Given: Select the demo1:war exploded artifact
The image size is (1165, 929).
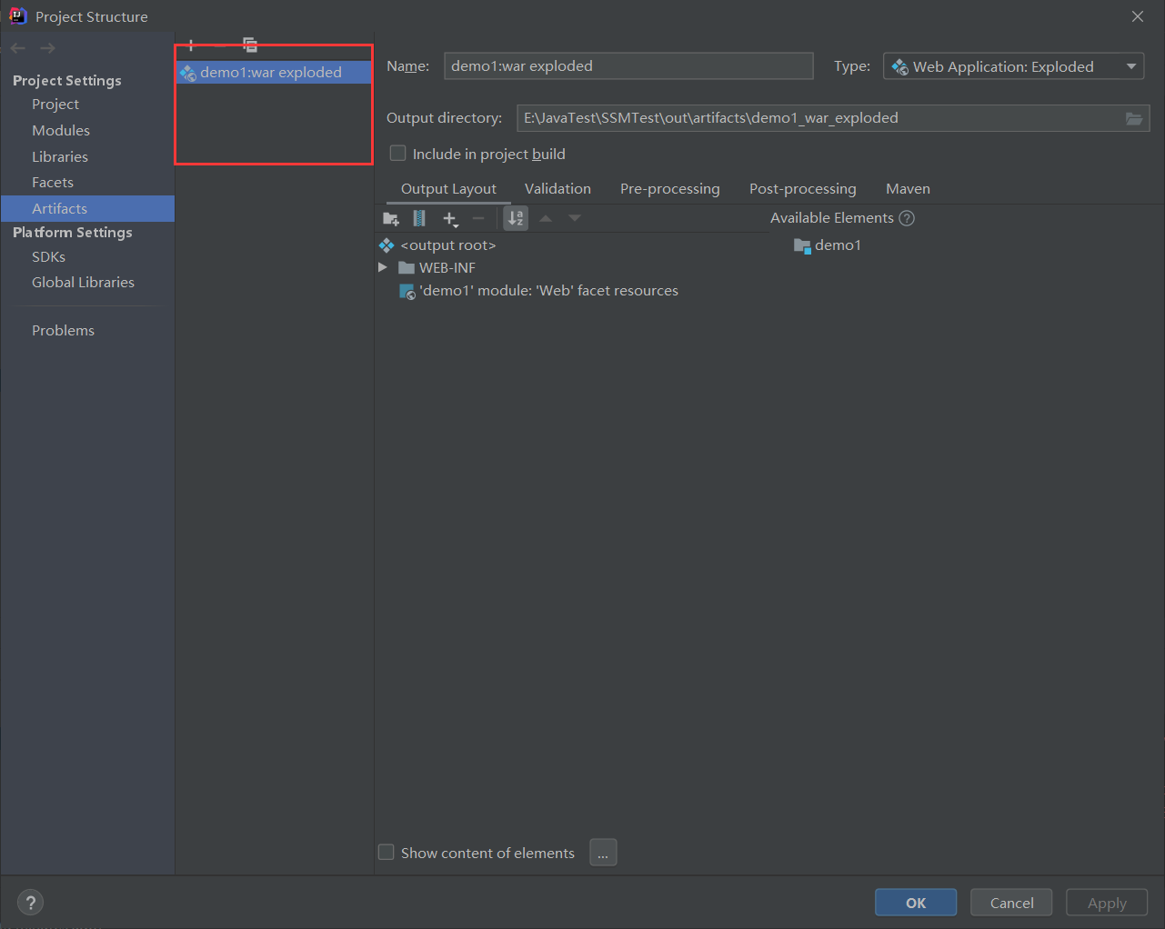Looking at the screenshot, I should [273, 73].
